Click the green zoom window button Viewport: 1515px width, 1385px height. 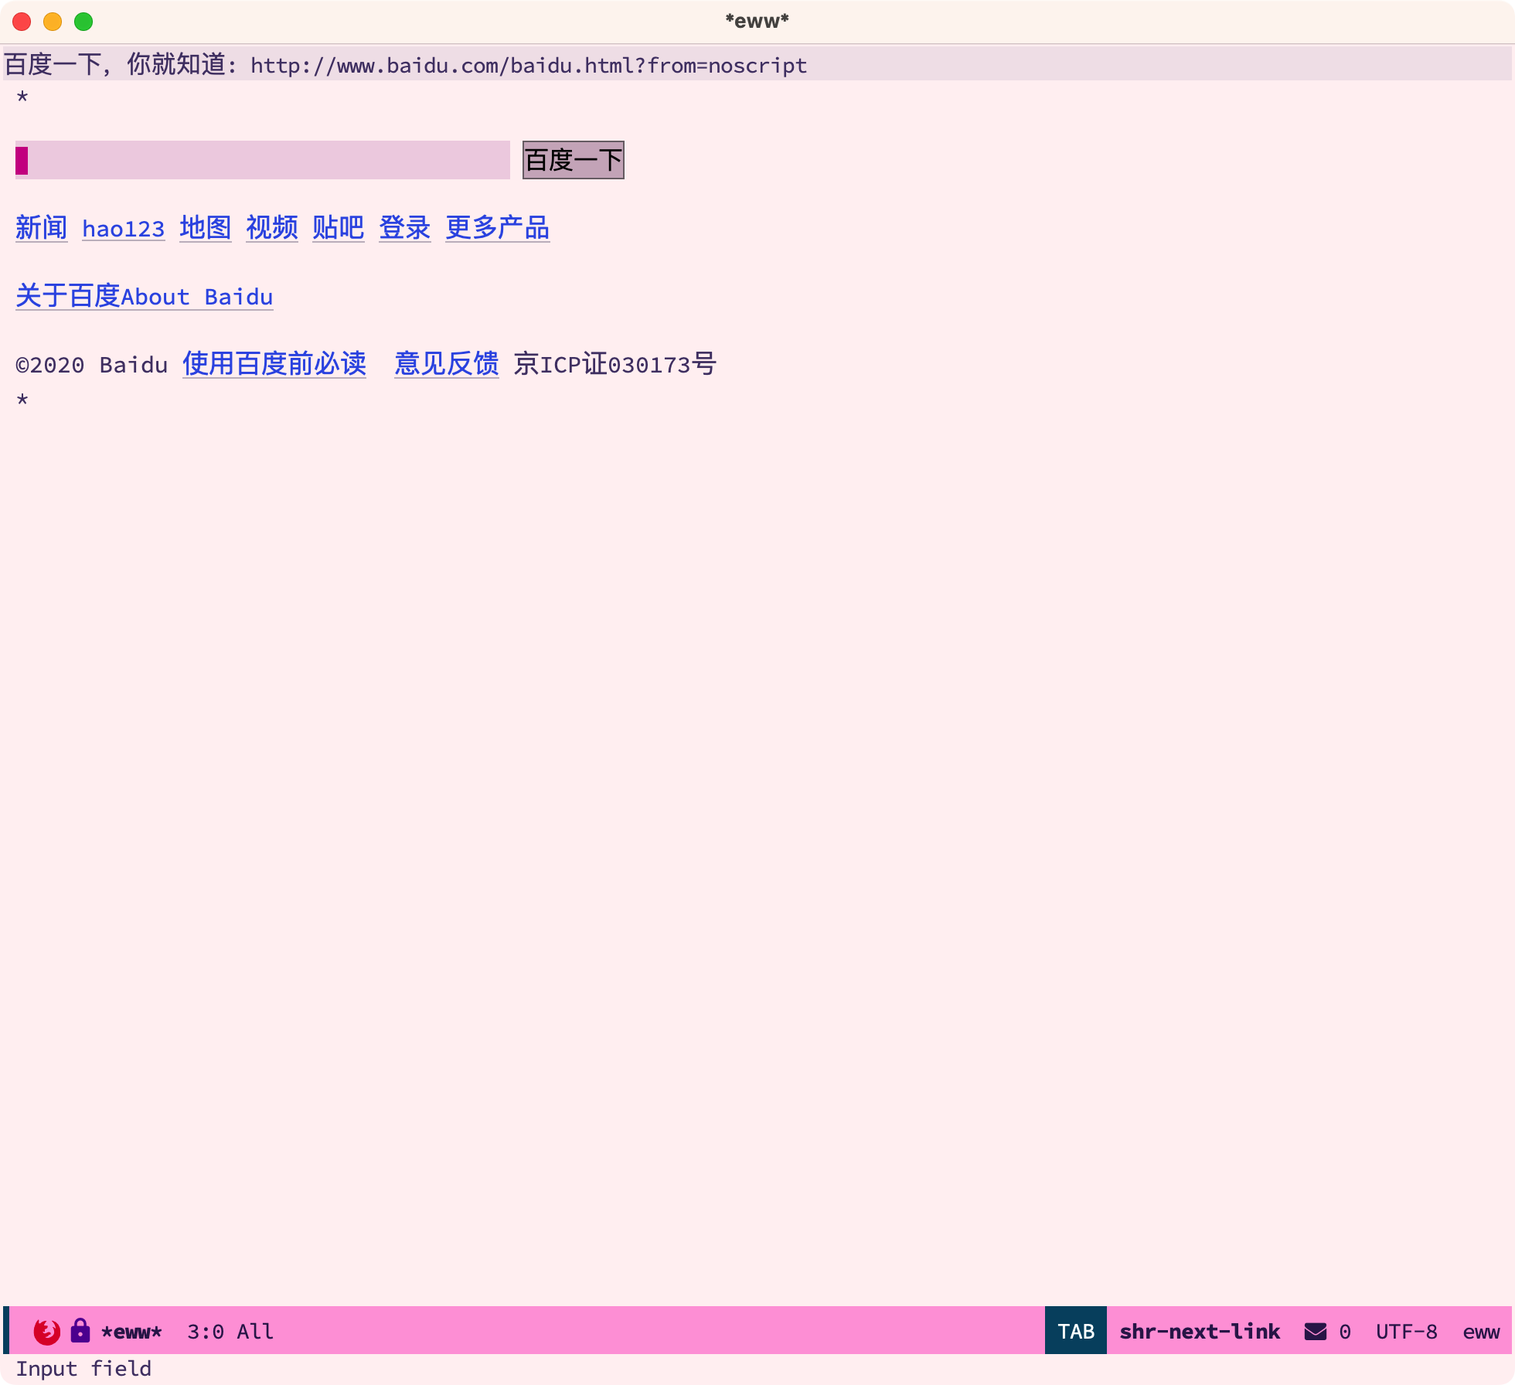(83, 22)
